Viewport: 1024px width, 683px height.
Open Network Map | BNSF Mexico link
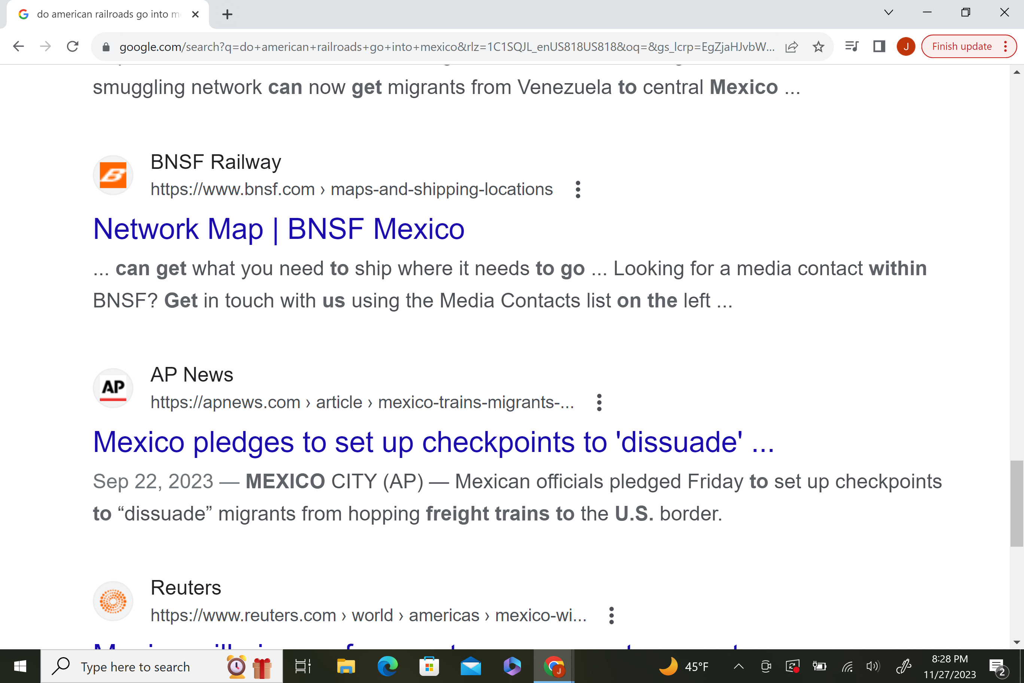[x=278, y=229]
